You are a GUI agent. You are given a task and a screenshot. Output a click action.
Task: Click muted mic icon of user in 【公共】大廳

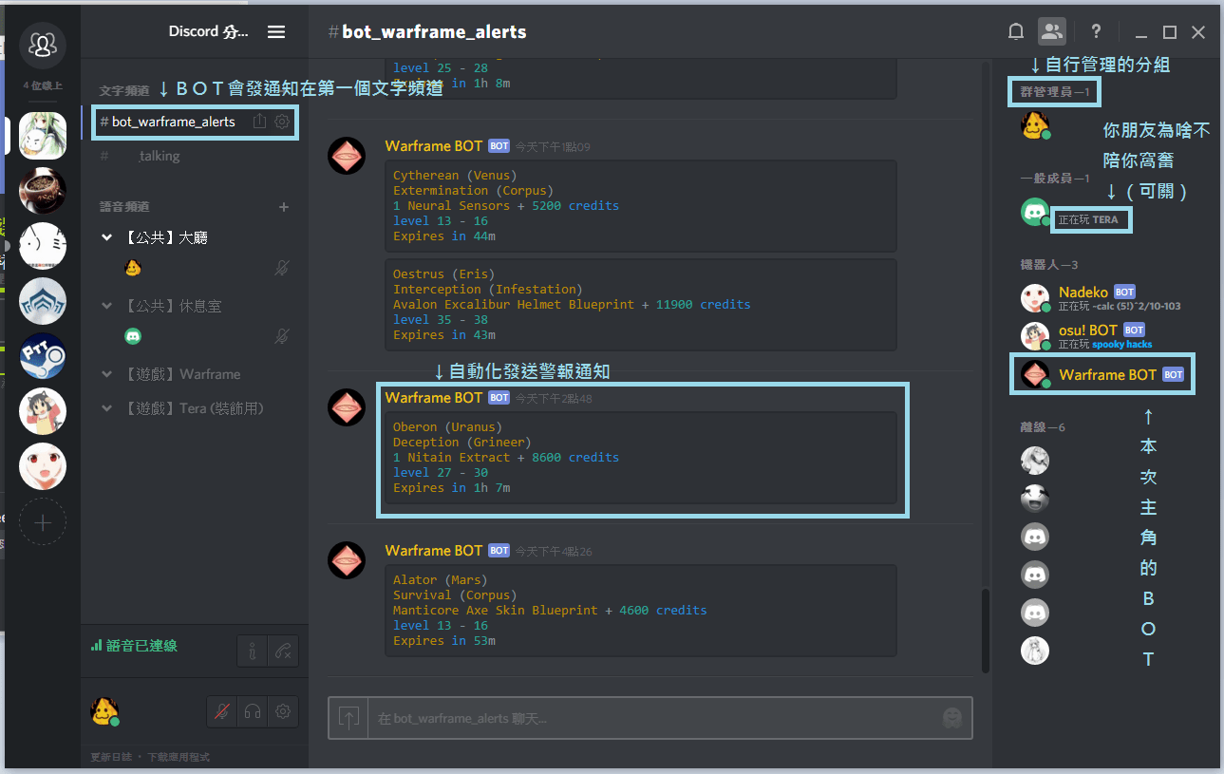[282, 268]
